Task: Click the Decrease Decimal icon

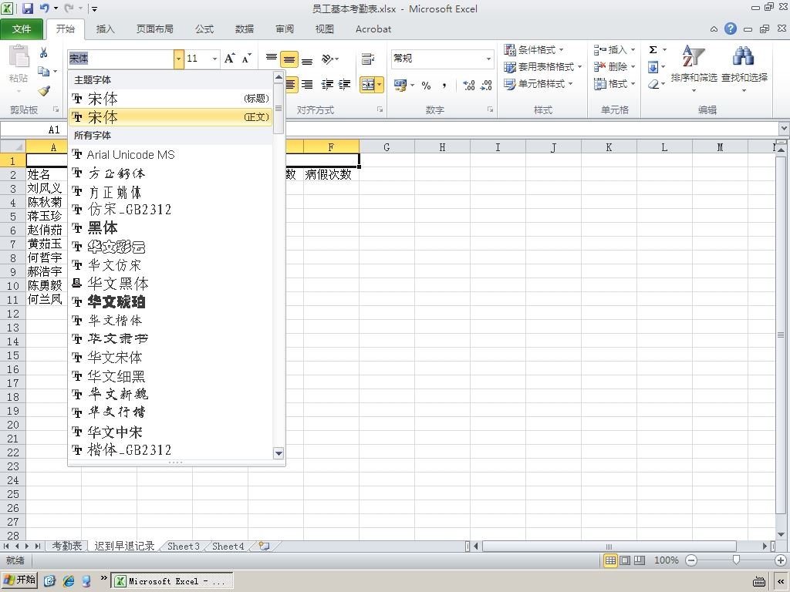Action: 486,86
